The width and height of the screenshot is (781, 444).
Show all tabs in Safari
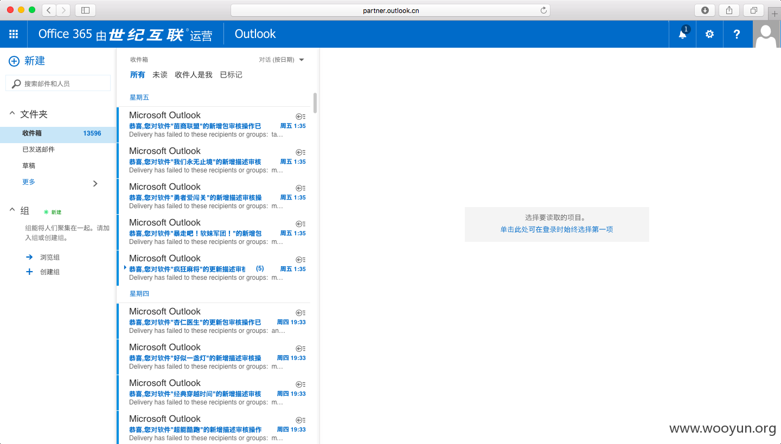(x=754, y=10)
